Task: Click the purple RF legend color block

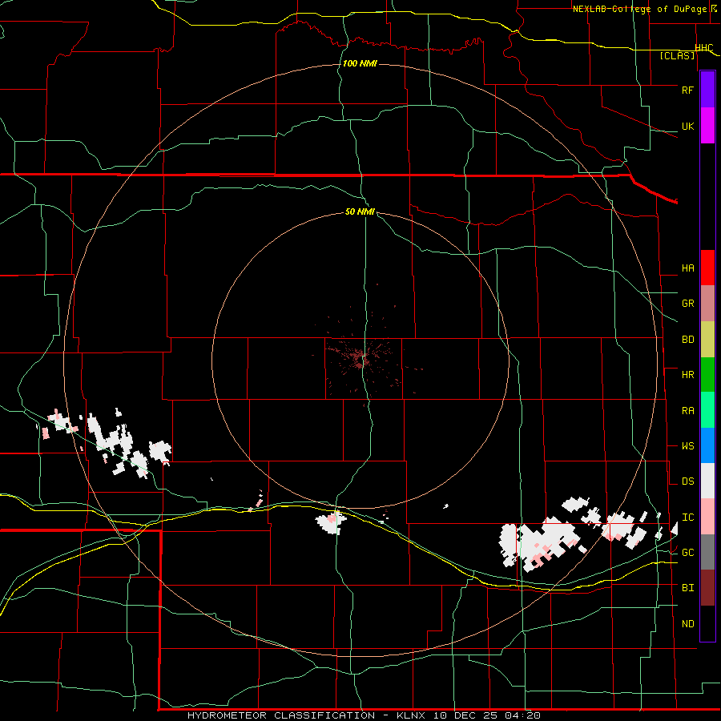Action: [x=707, y=90]
